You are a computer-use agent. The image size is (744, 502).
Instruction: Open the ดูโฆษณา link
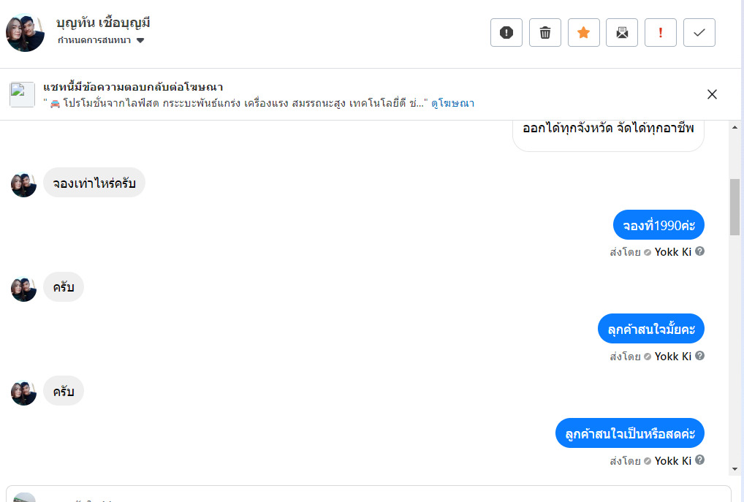(452, 103)
